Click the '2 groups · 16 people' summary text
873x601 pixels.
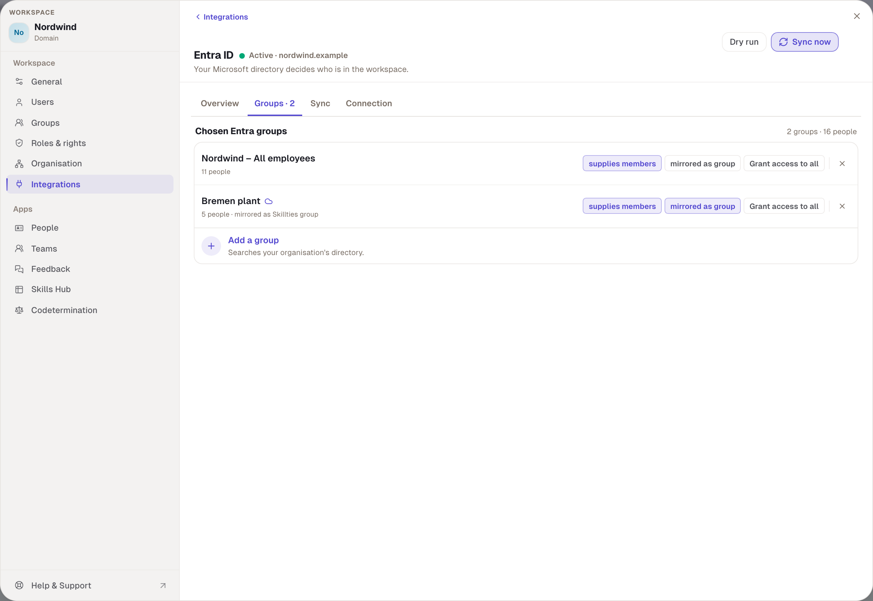click(x=821, y=131)
